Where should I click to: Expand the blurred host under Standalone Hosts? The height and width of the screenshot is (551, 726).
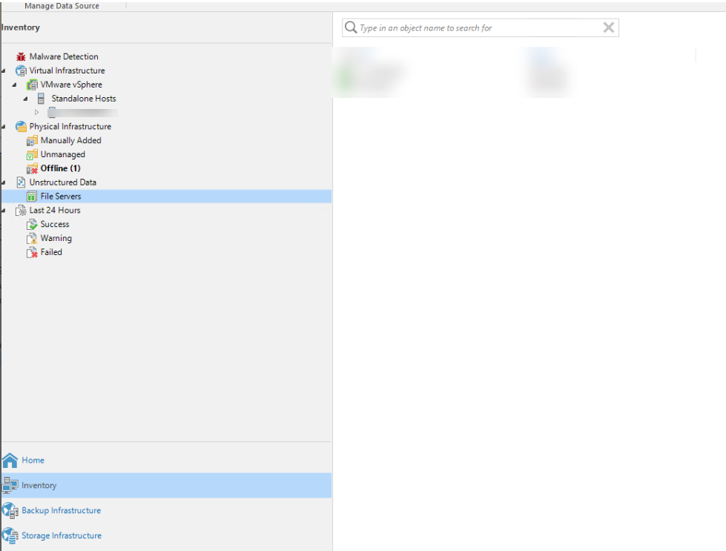(x=37, y=113)
